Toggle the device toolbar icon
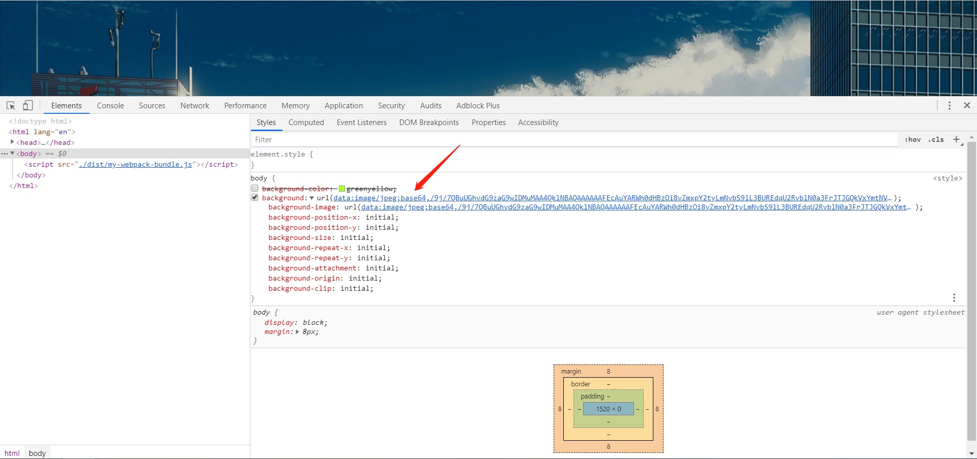This screenshot has width=977, height=459. [27, 105]
